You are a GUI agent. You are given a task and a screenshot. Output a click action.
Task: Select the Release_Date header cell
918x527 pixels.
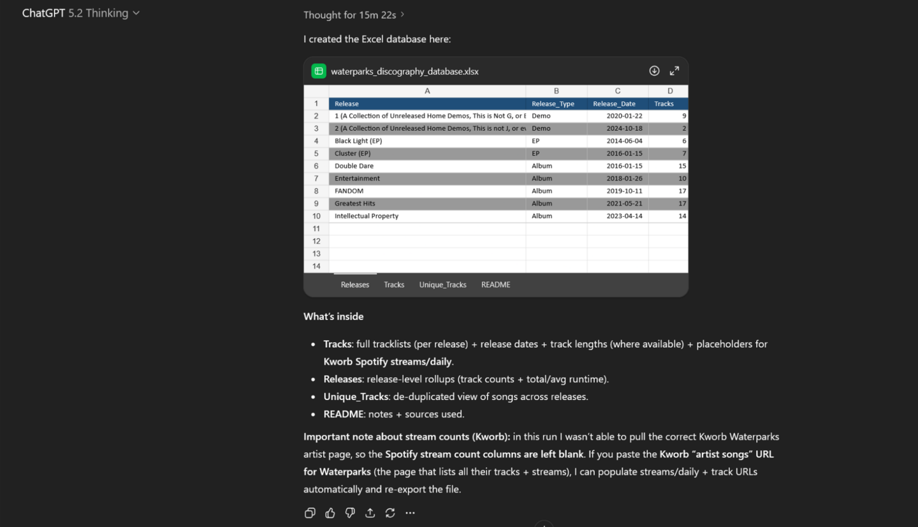(x=617, y=103)
